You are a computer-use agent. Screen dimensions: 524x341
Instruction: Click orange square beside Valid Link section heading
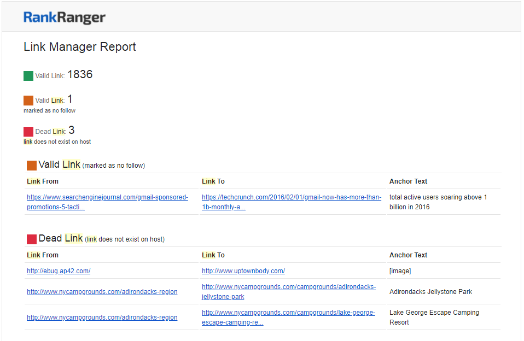coord(32,166)
